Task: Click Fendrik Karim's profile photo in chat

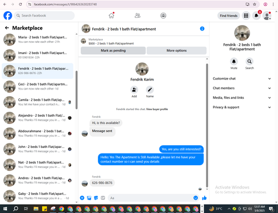Action: point(142,69)
